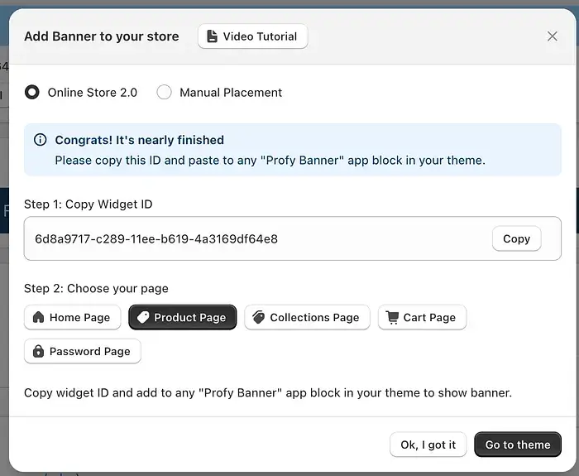
Task: Choose the Password Page option
Action: pyautogui.click(x=83, y=351)
